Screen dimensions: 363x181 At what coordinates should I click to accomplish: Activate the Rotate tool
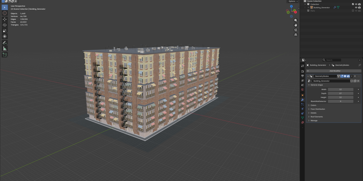pyautogui.click(x=5, y=25)
